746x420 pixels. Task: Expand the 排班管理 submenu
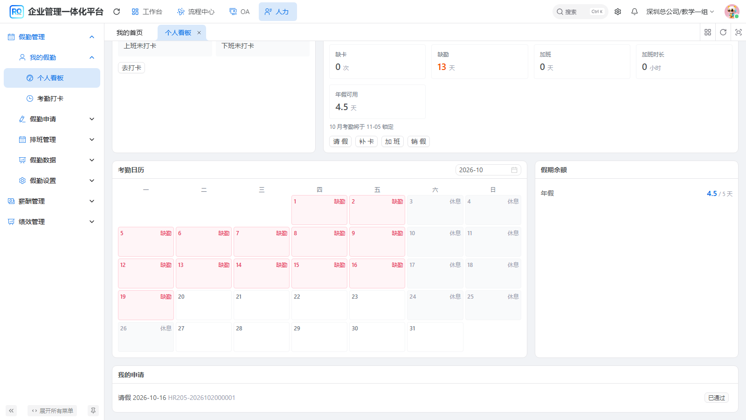pos(52,140)
